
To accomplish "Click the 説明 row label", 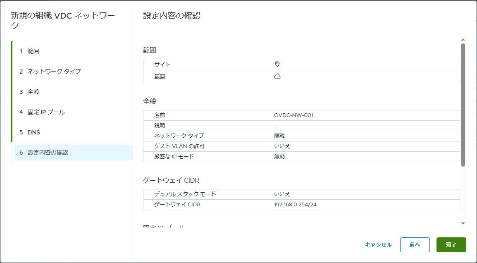I will (160, 125).
